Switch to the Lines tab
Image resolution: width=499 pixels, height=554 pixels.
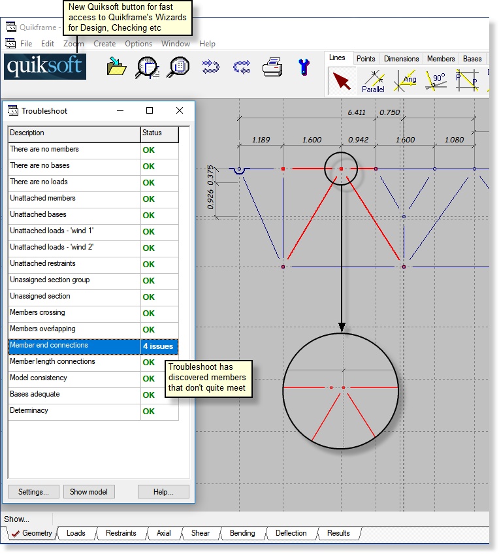coord(337,58)
